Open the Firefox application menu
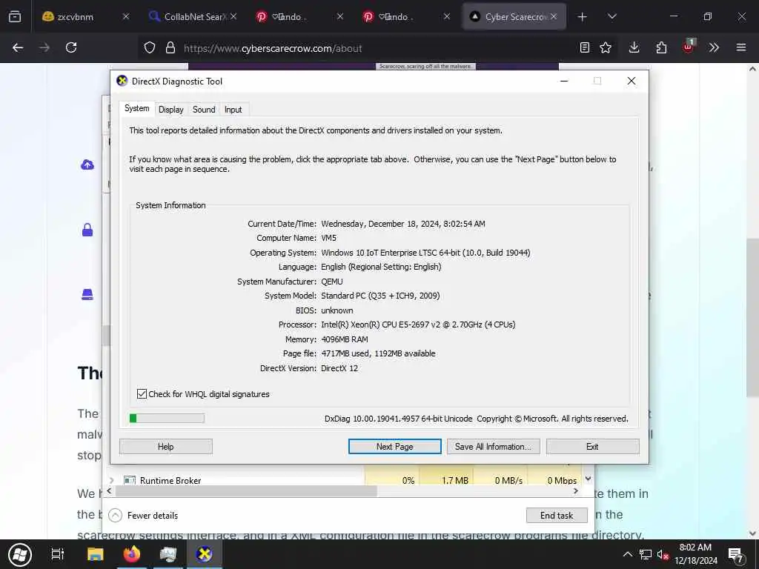759x569 pixels. coord(741,47)
